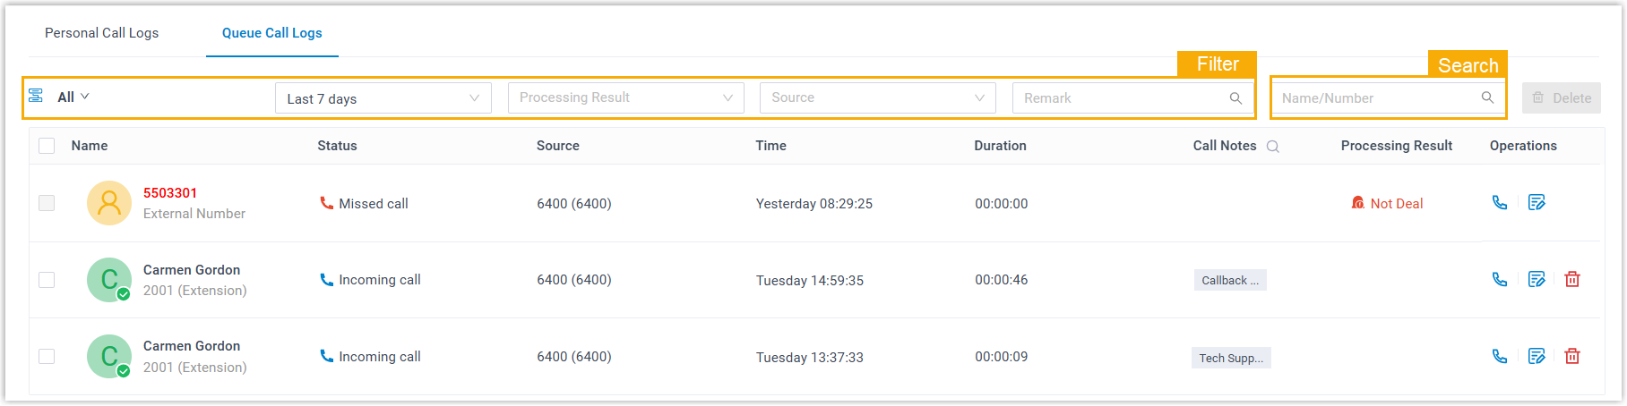This screenshot has width=1627, height=406.
Task: Click the magnifier icon in the Remark field
Action: coord(1235,98)
